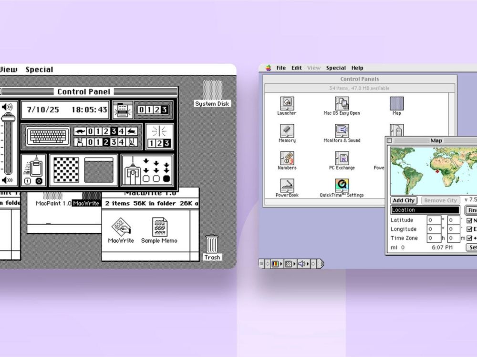Open the Monitors & Sound icon
This screenshot has width=477, height=357.
coord(342,131)
